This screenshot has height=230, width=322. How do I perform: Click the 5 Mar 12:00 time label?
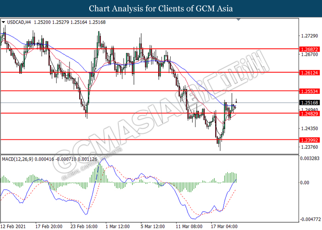tap(153, 226)
